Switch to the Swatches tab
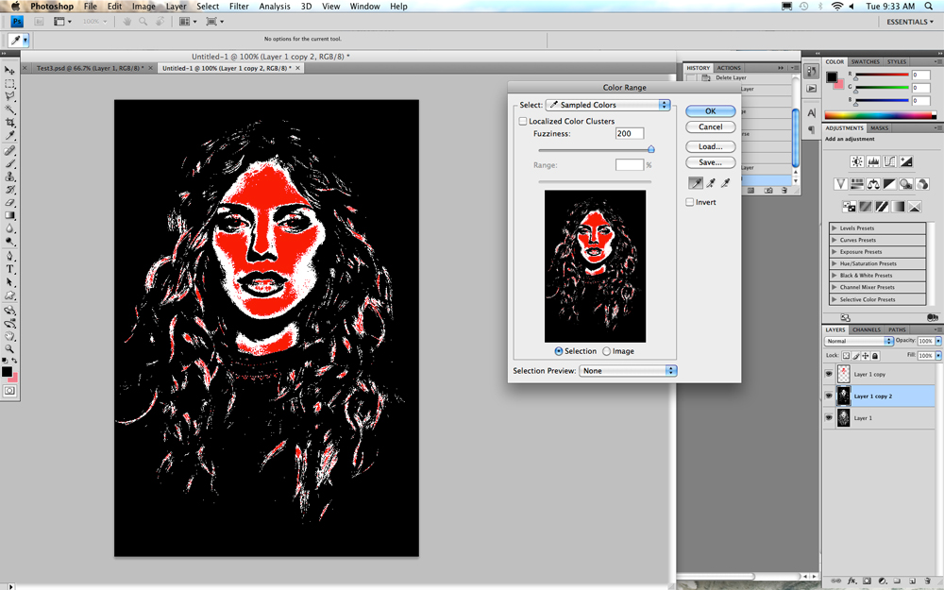 (865, 62)
